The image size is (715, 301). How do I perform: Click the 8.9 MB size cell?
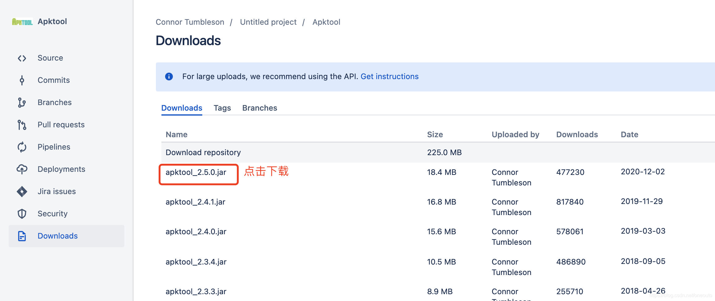tap(440, 291)
